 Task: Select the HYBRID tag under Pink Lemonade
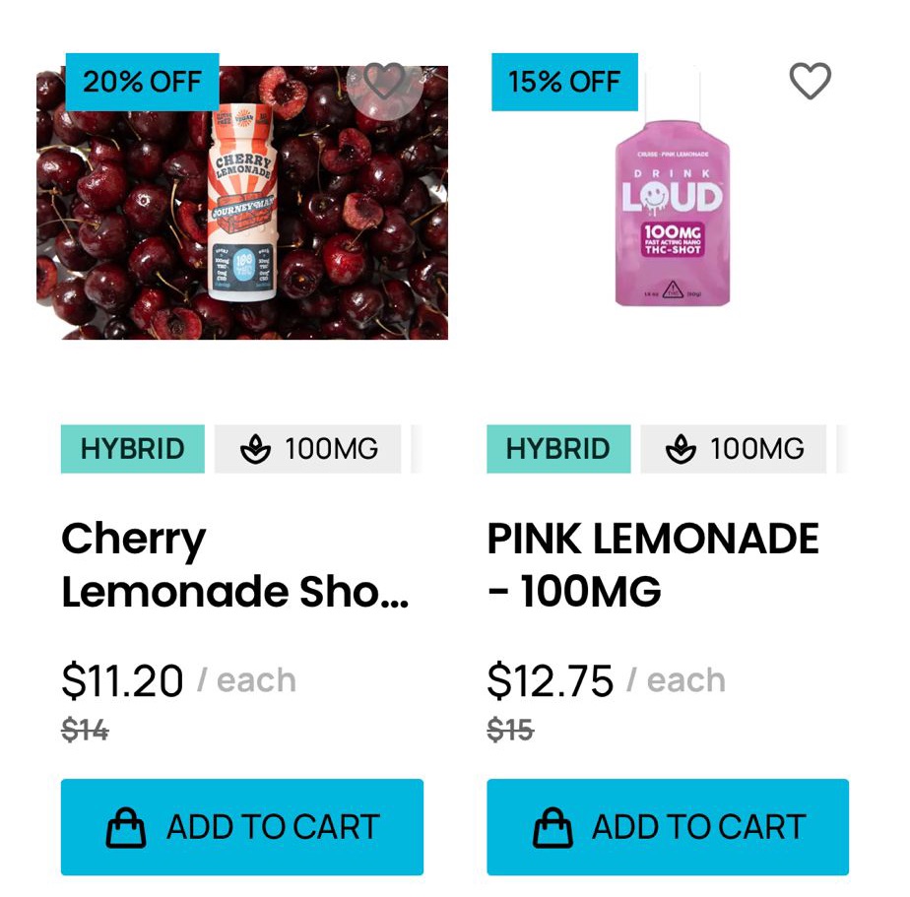tap(558, 450)
